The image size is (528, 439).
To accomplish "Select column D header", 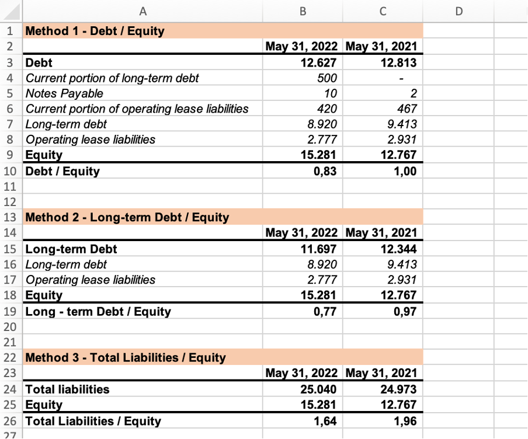I will pos(458,11).
